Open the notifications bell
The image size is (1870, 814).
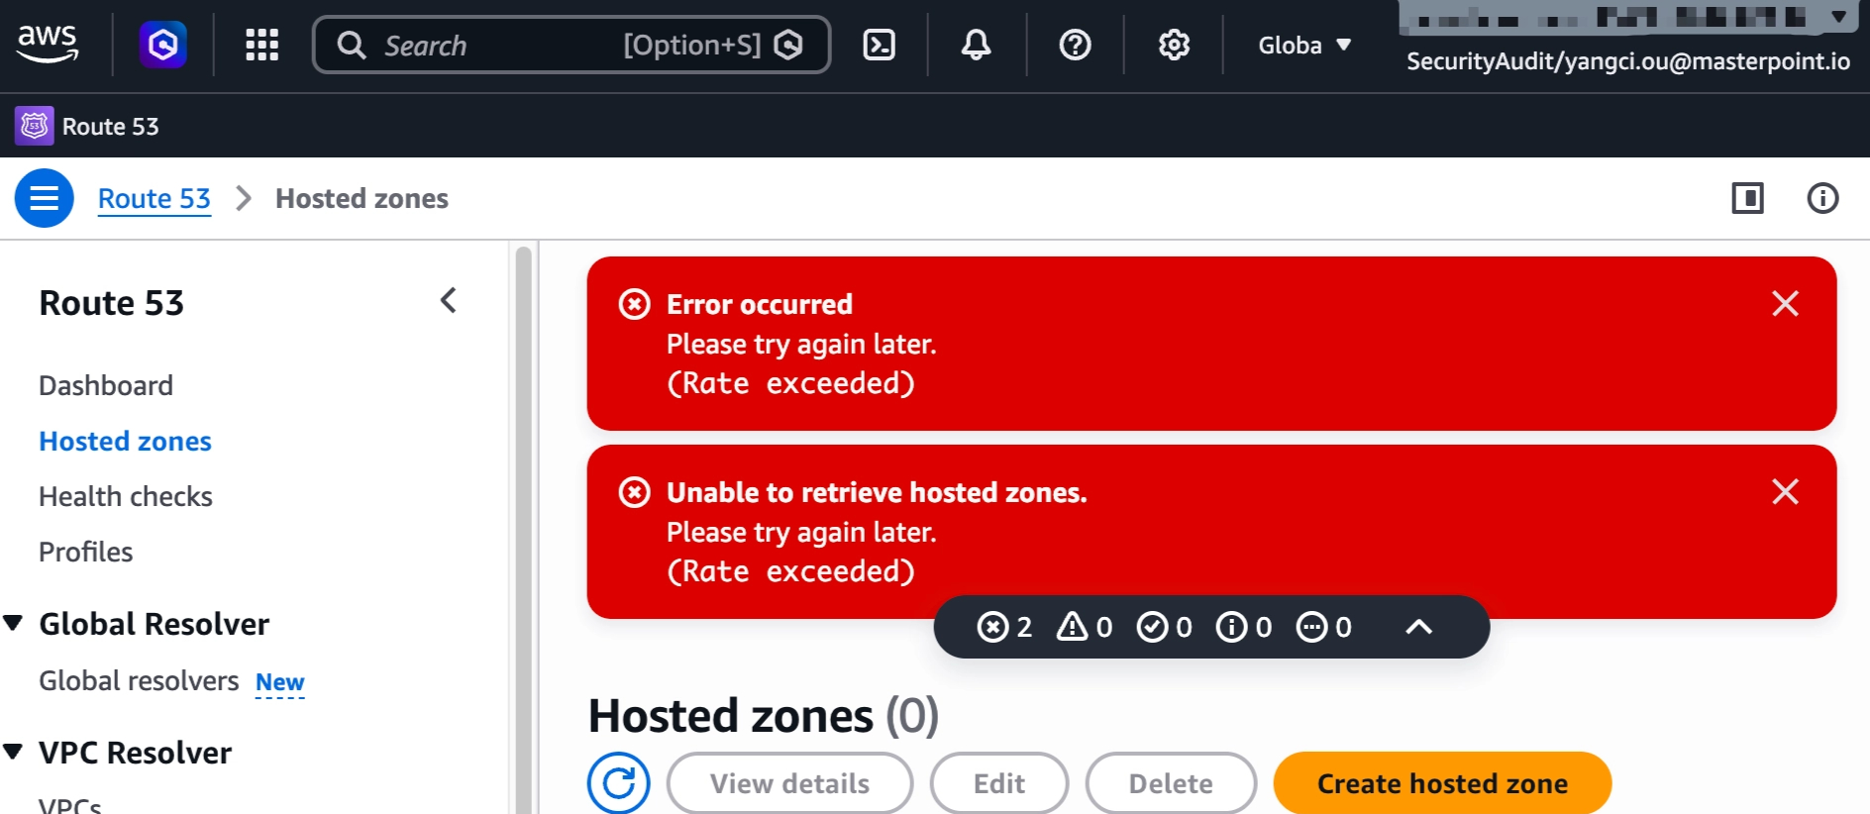click(977, 45)
